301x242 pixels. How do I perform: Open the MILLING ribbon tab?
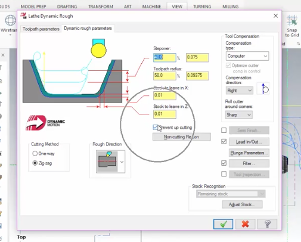(x=231, y=7)
